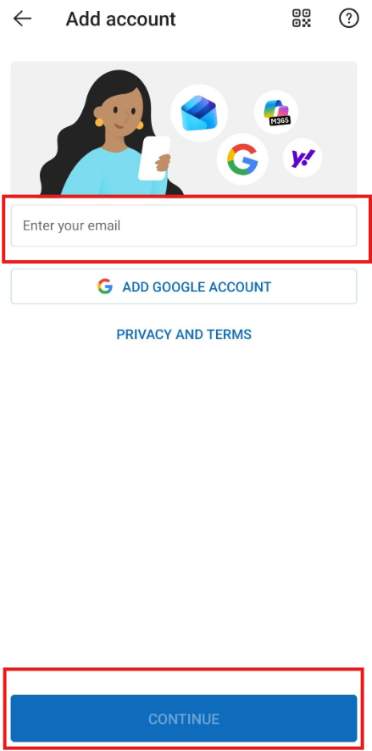Click the Microsoft 365 Copilot icon

276,112
